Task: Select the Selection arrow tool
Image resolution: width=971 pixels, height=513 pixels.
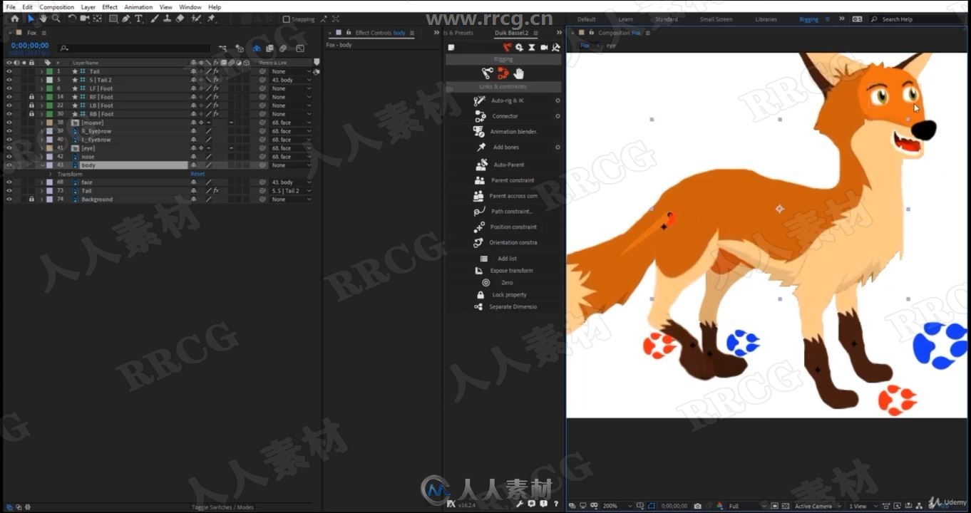Action: click(x=31, y=19)
